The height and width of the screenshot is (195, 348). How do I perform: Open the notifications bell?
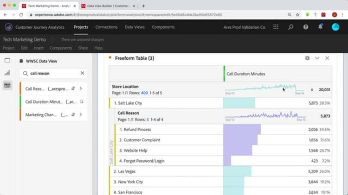pyautogui.click(x=320, y=27)
